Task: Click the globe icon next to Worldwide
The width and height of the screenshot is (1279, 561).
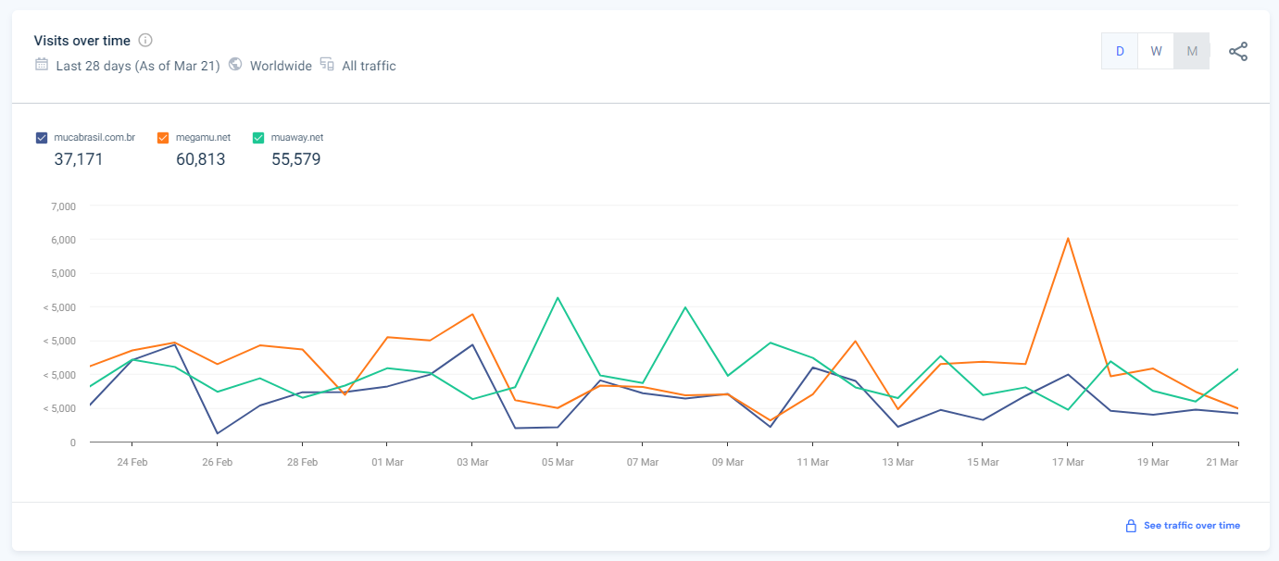Action: (x=235, y=65)
